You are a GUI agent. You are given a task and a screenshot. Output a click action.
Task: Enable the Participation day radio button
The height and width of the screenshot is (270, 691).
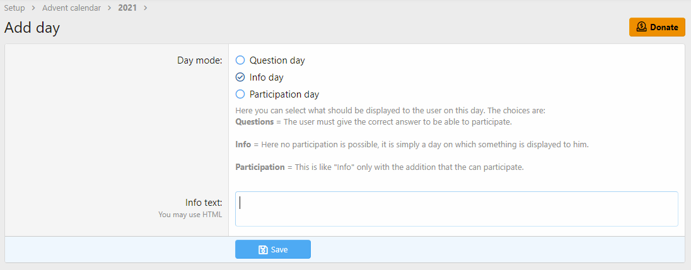pyautogui.click(x=240, y=94)
